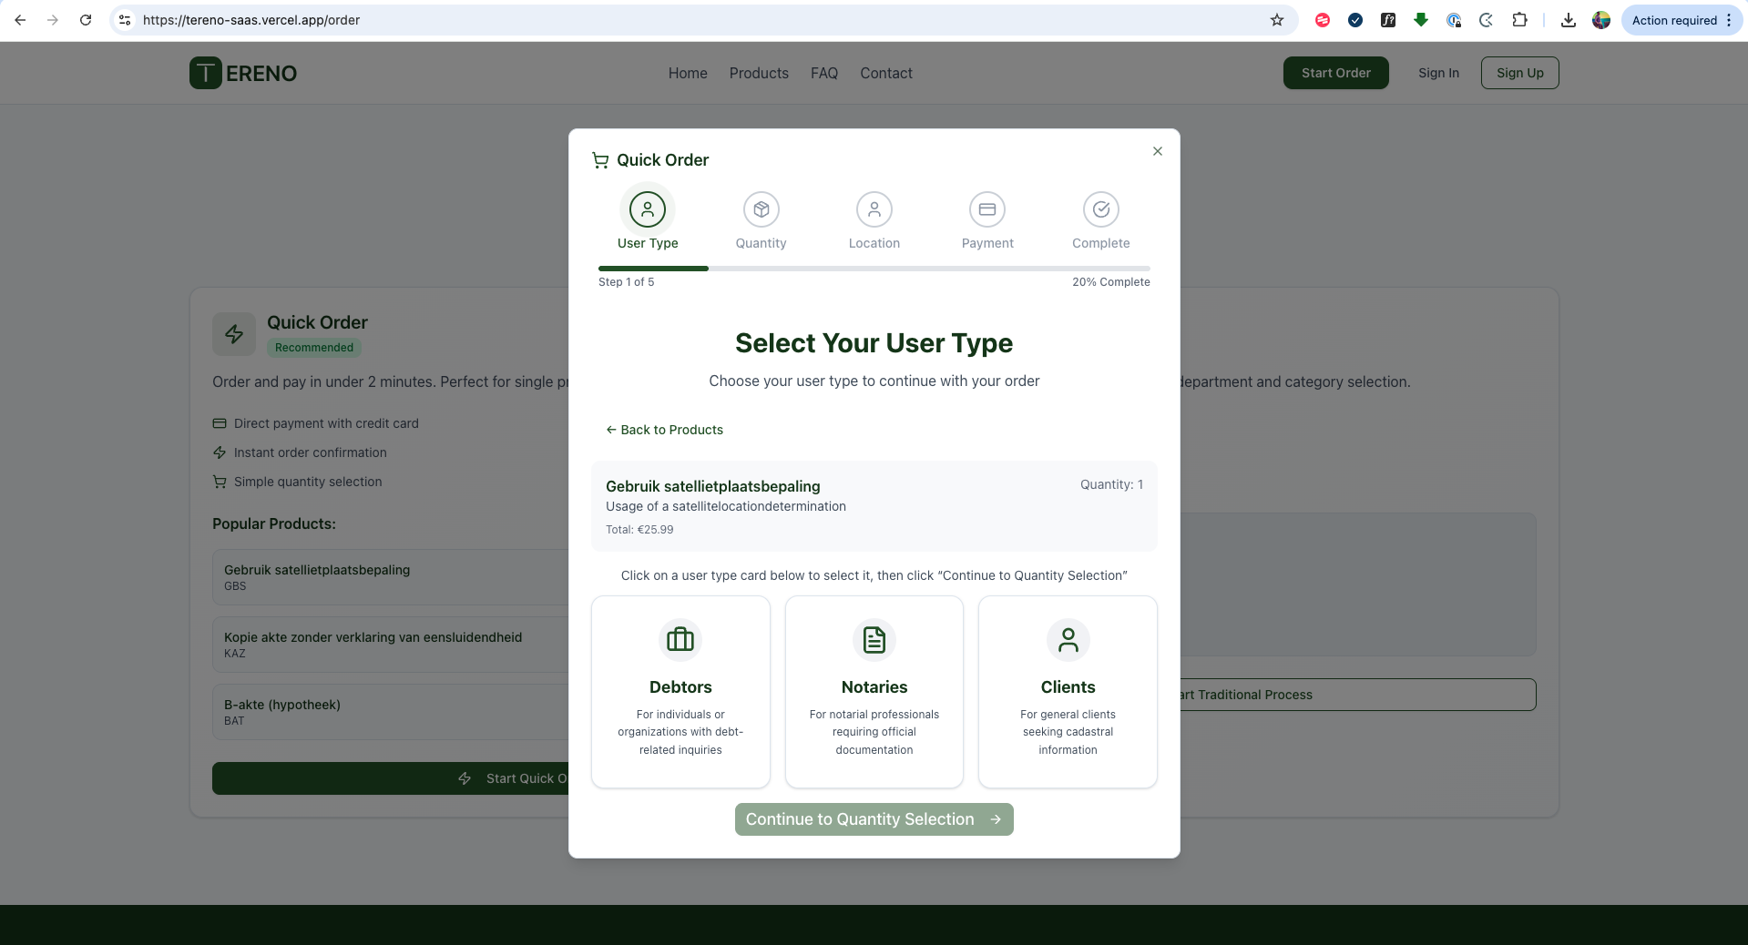This screenshot has height=945, width=1748.
Task: Click the User Type step label
Action: [648, 243]
